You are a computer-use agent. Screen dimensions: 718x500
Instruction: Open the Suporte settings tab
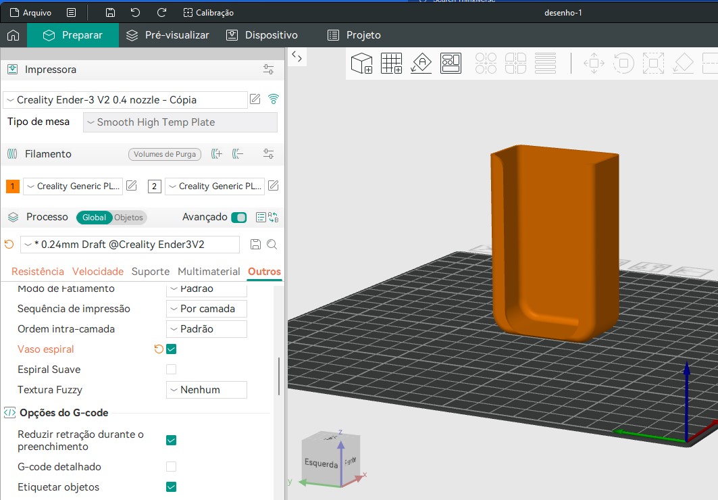(151, 272)
